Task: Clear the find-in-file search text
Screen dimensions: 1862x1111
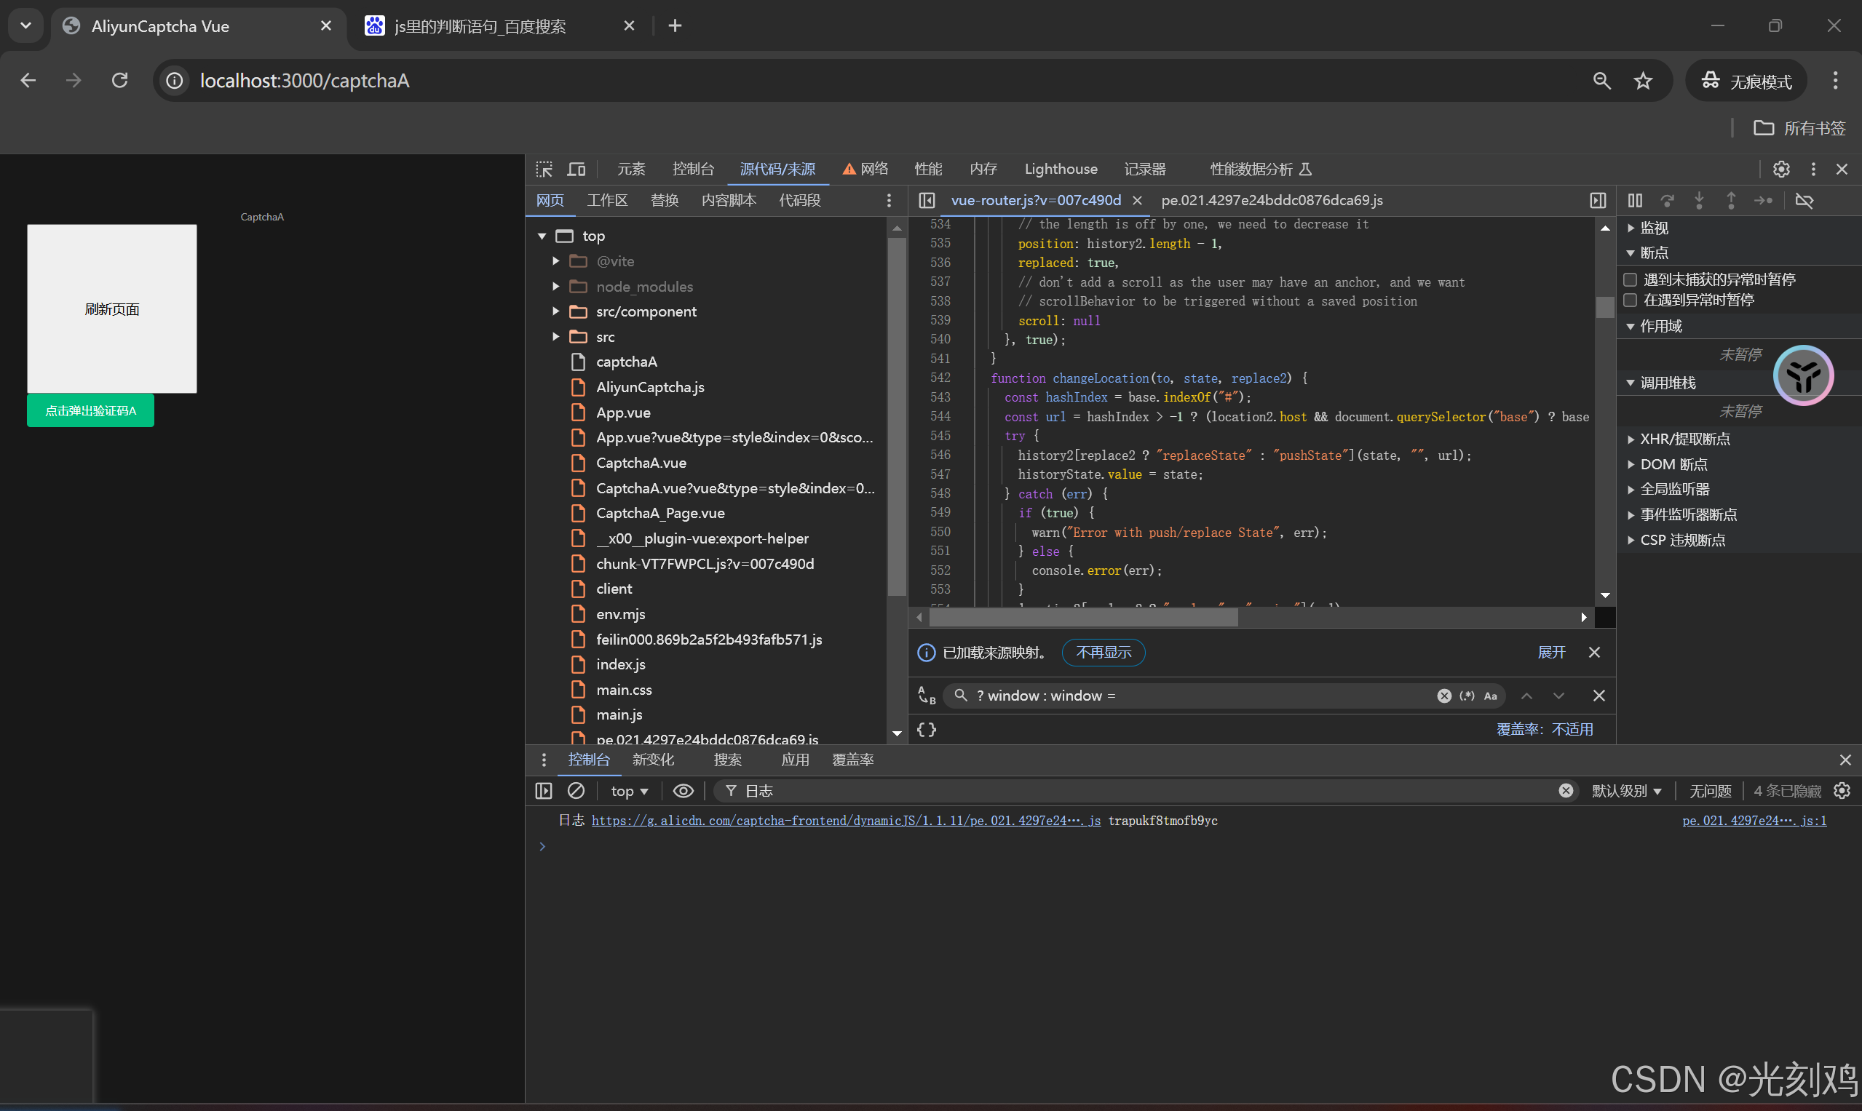Action: (1444, 696)
